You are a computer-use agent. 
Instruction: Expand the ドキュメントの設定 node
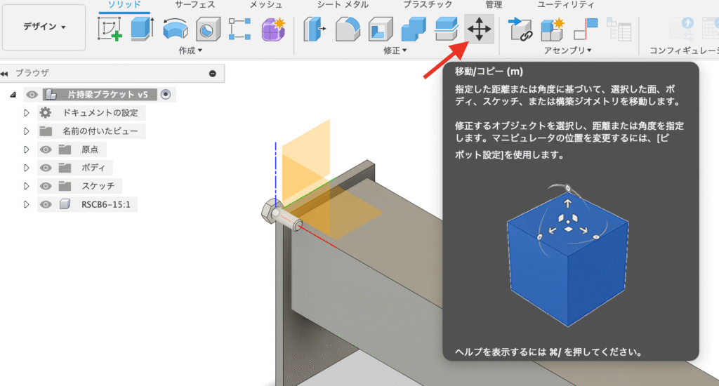[x=26, y=113]
